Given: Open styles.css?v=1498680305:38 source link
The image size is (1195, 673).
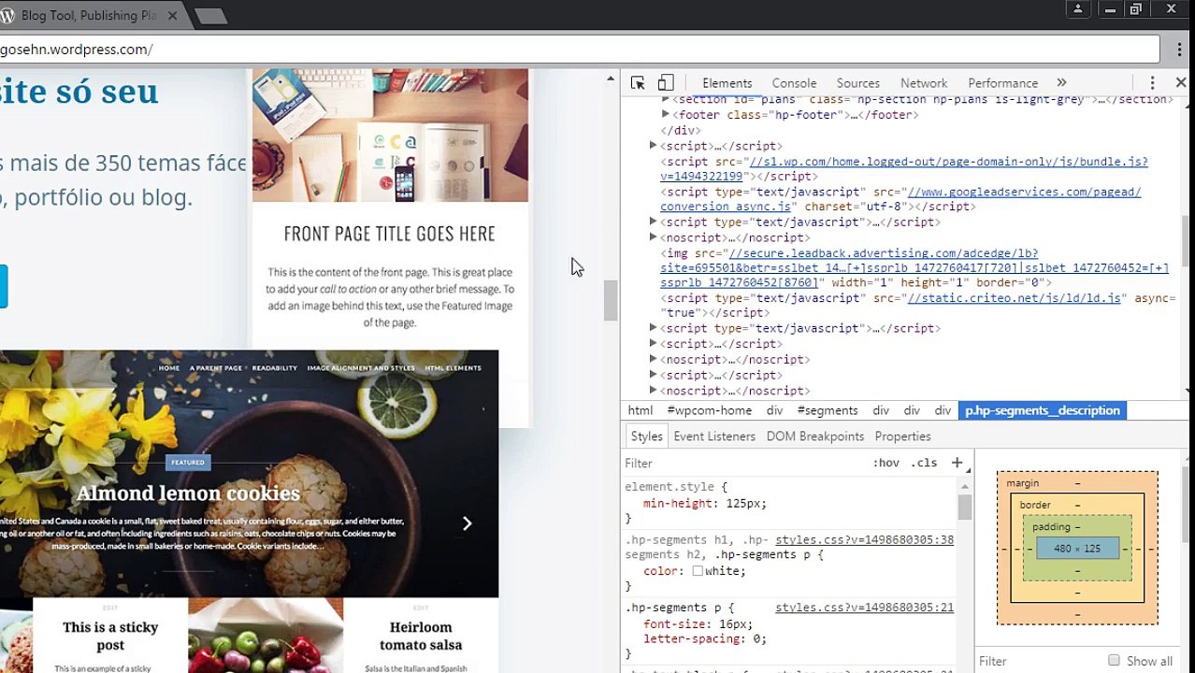Looking at the screenshot, I should pos(864,539).
